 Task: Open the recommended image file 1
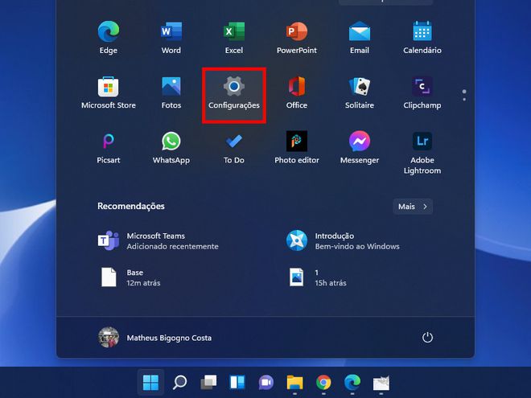pos(317,277)
